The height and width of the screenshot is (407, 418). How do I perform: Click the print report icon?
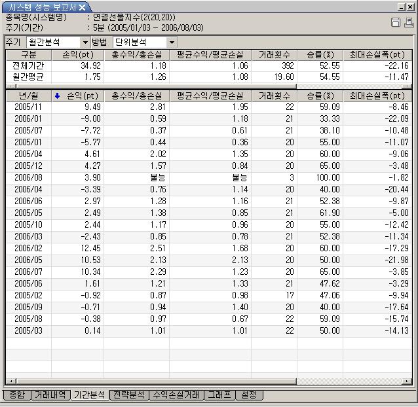coord(409,23)
